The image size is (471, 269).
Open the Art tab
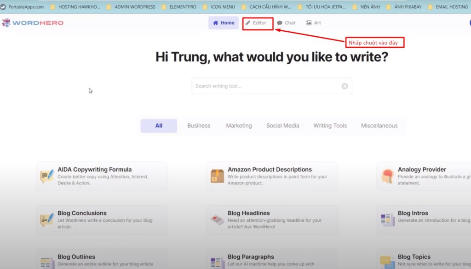tap(313, 23)
